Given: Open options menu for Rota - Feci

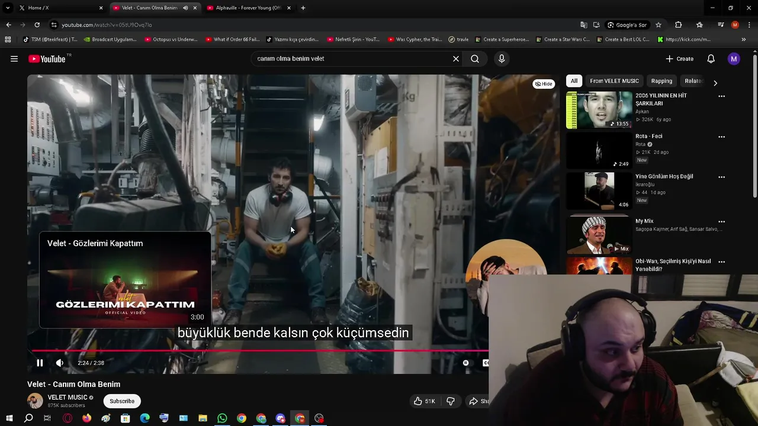Looking at the screenshot, I should click(721, 137).
